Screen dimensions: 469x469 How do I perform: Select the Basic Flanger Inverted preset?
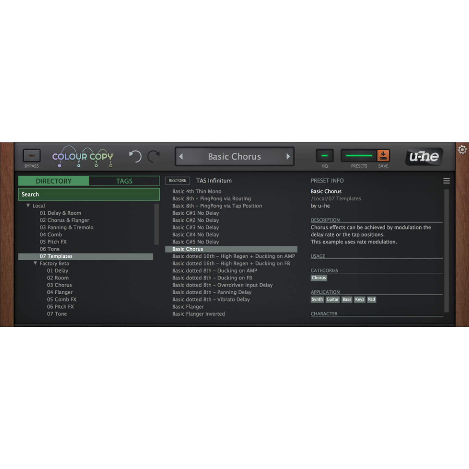[x=198, y=314]
